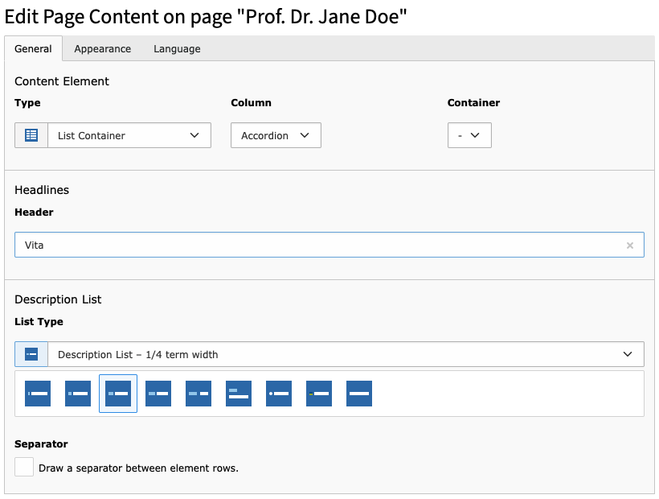Expand the Column dropdown set to Accordion

(x=276, y=135)
